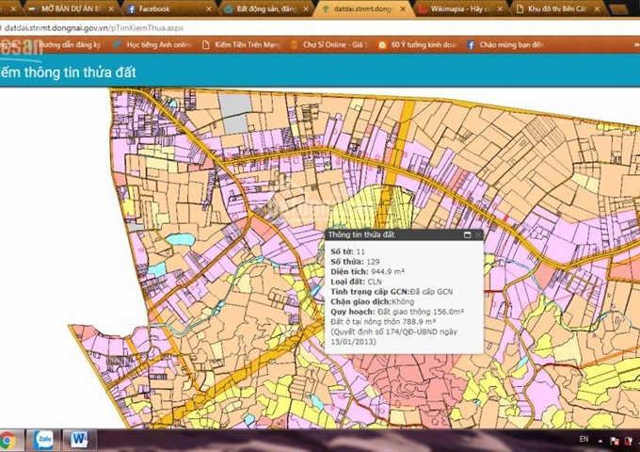Image resolution: width=640 pixels, height=452 pixels.
Task: Open Zalo from the taskbar
Action: 44,440
